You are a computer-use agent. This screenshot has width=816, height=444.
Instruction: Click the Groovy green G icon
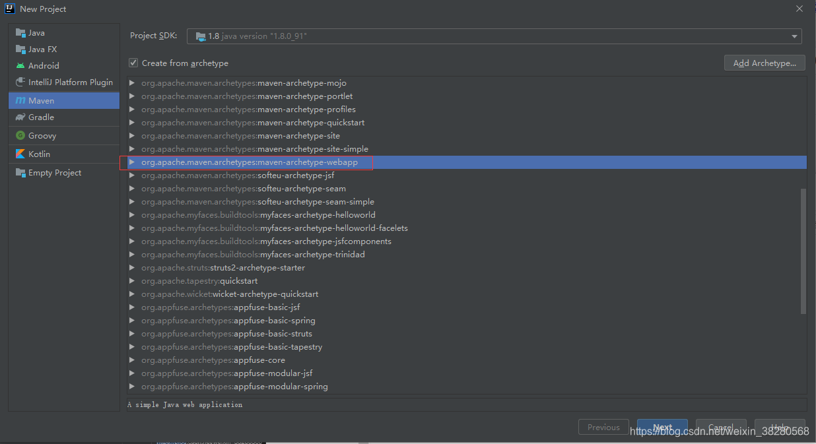coord(20,135)
